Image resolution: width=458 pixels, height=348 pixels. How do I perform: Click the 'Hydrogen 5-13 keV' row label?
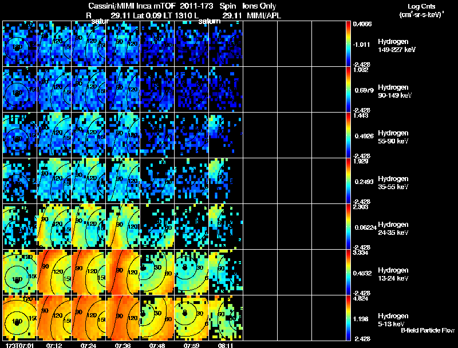point(393,320)
